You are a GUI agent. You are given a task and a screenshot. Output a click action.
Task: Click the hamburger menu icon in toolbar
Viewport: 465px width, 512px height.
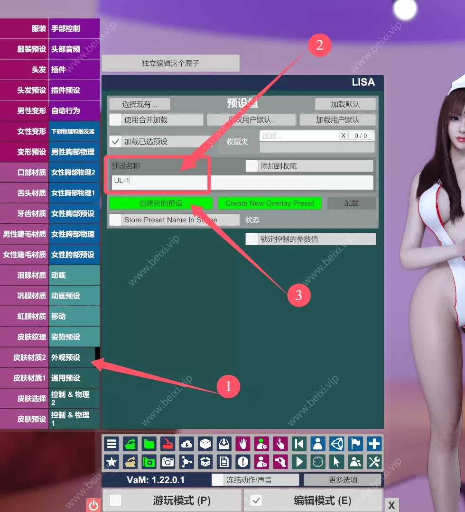point(111,444)
